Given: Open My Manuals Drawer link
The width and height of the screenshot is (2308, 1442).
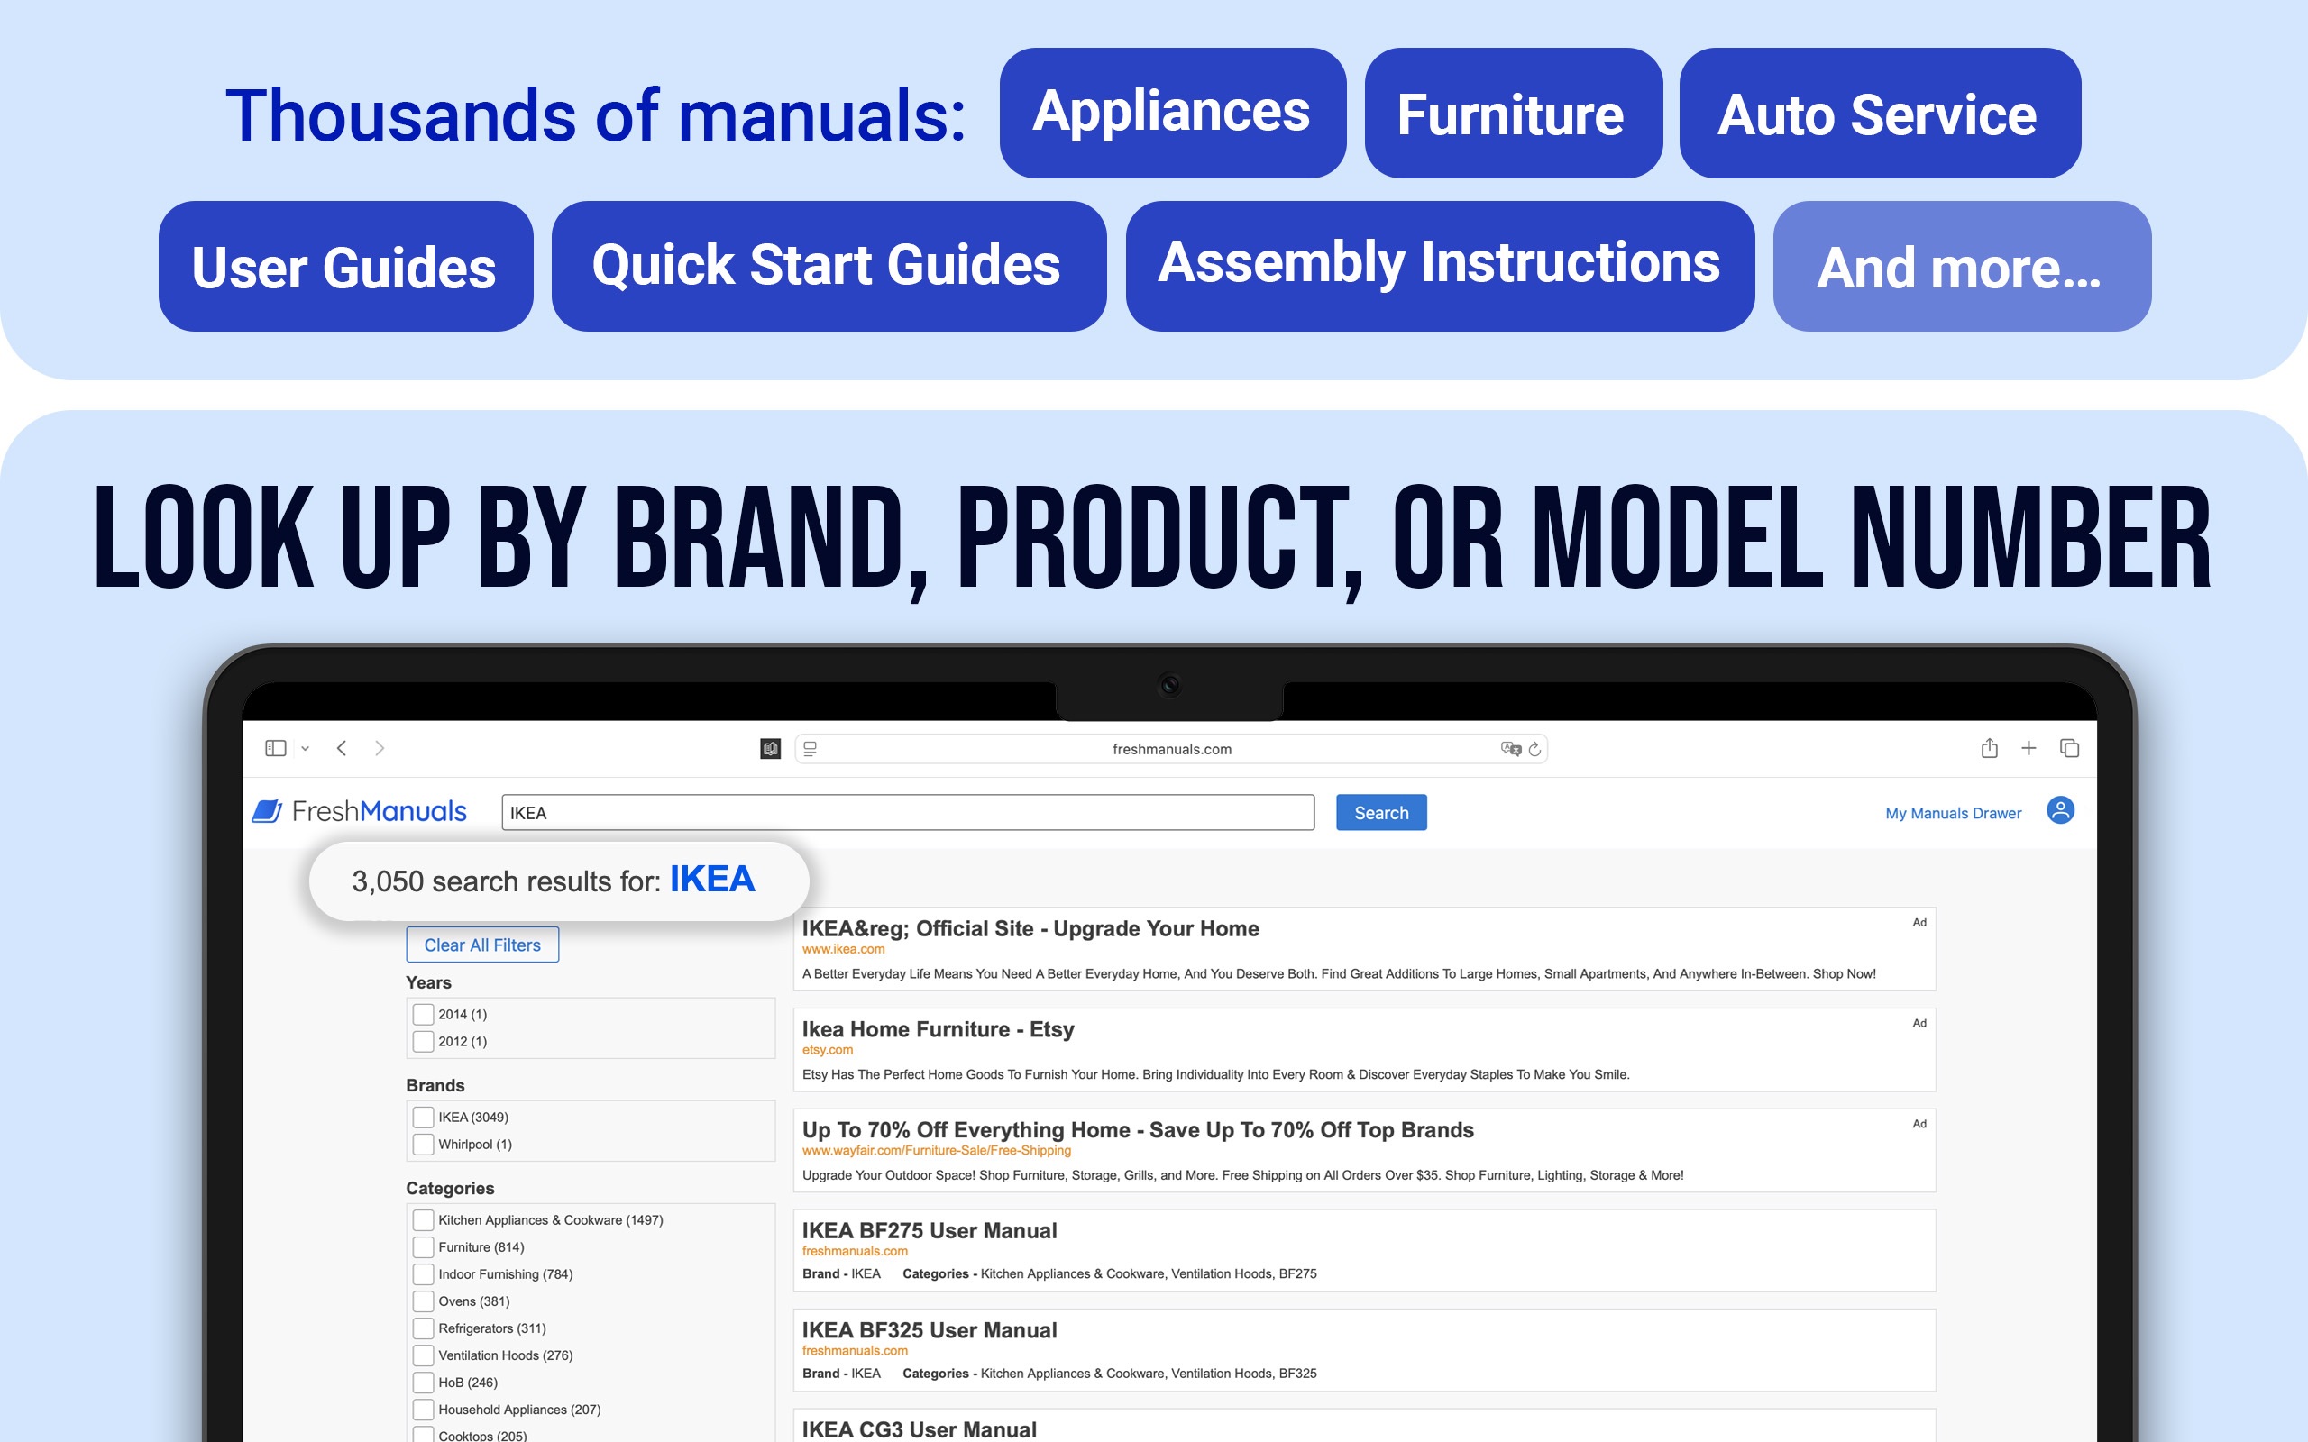Looking at the screenshot, I should pos(1952,814).
